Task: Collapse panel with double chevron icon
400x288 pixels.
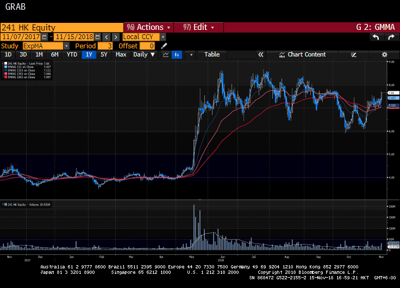Action: [x=261, y=54]
